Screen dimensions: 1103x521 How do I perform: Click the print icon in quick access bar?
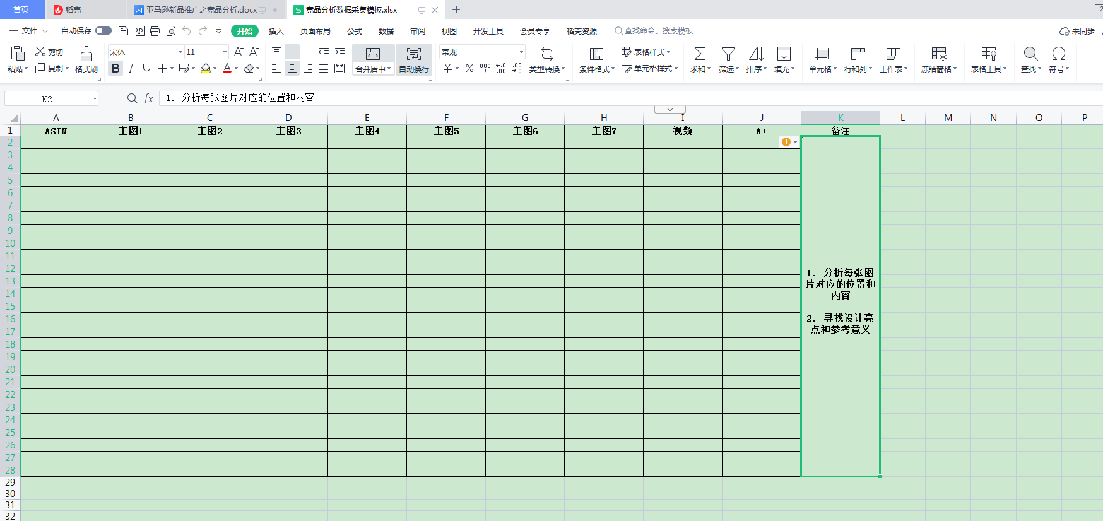point(155,31)
